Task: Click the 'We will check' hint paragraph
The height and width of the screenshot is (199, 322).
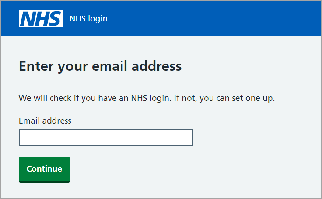Action: (147, 98)
